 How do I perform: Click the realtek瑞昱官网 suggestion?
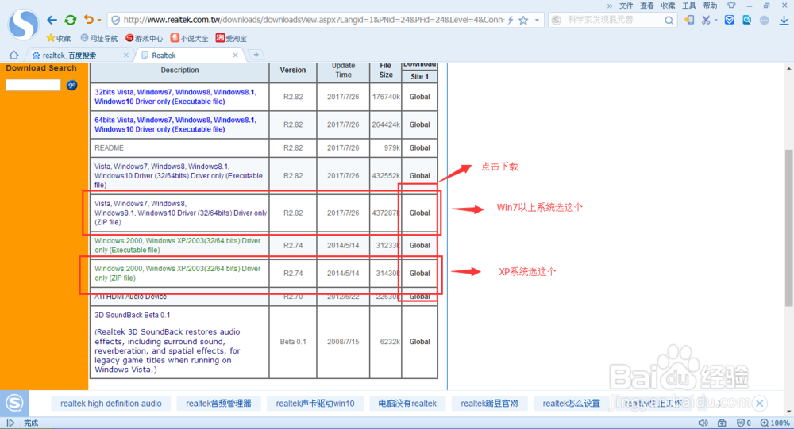489,403
